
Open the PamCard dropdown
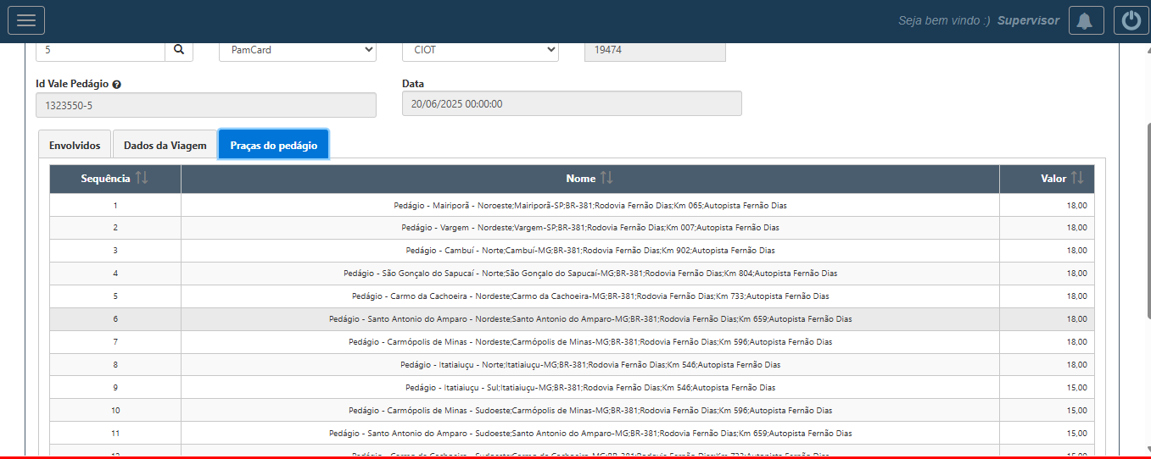coord(297,50)
